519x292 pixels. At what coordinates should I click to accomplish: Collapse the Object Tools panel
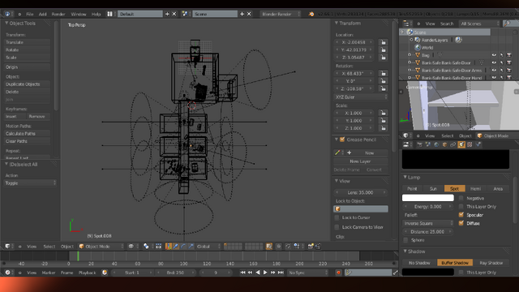coord(6,24)
